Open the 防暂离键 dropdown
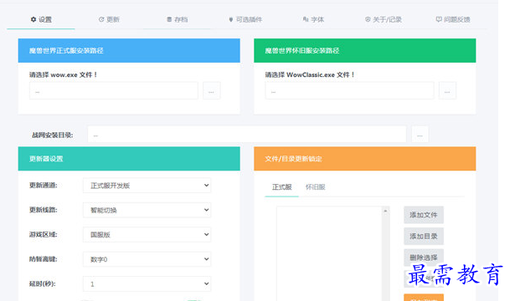Viewport: 510px width, 301px height. (147, 259)
